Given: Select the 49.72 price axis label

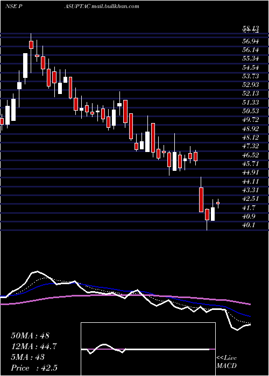Looking at the screenshot, I should click(250, 120).
